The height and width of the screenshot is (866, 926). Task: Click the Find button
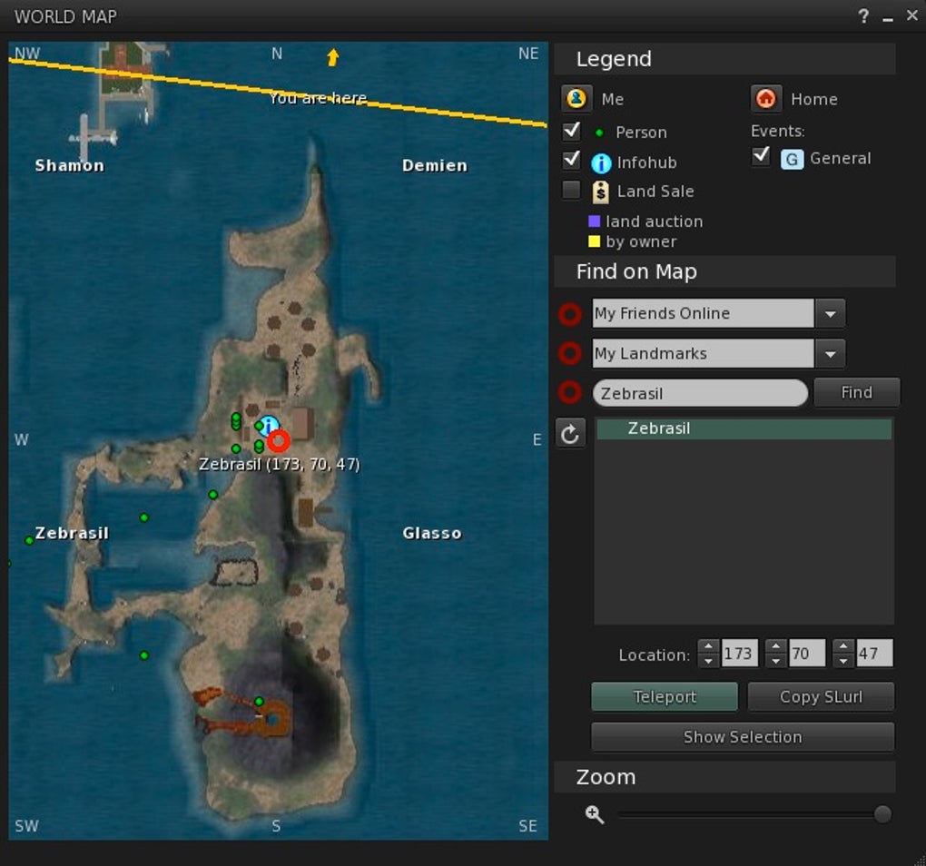pyautogui.click(x=856, y=392)
